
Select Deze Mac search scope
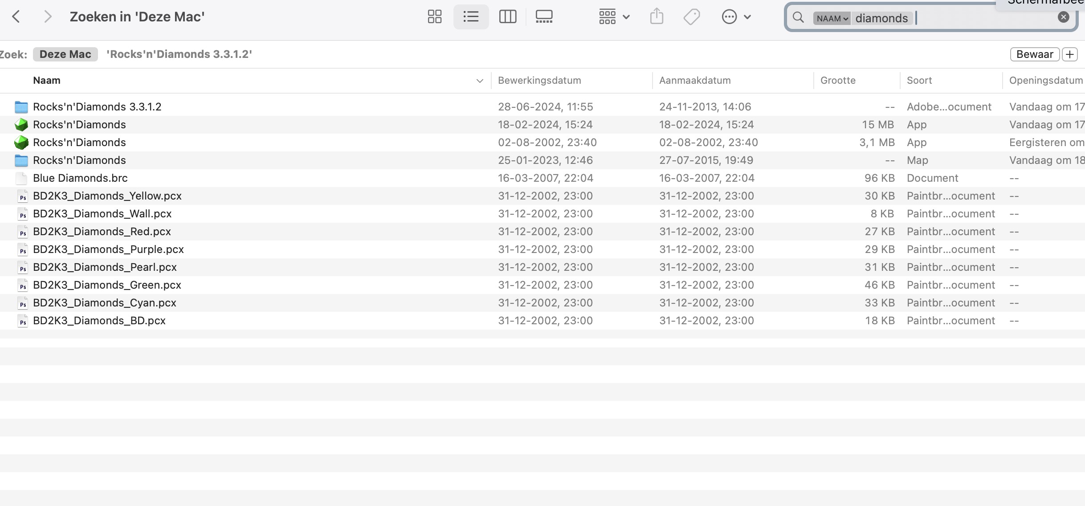click(65, 54)
